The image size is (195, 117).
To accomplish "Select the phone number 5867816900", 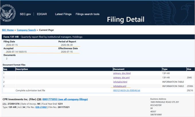I will (x=156, y=115).
